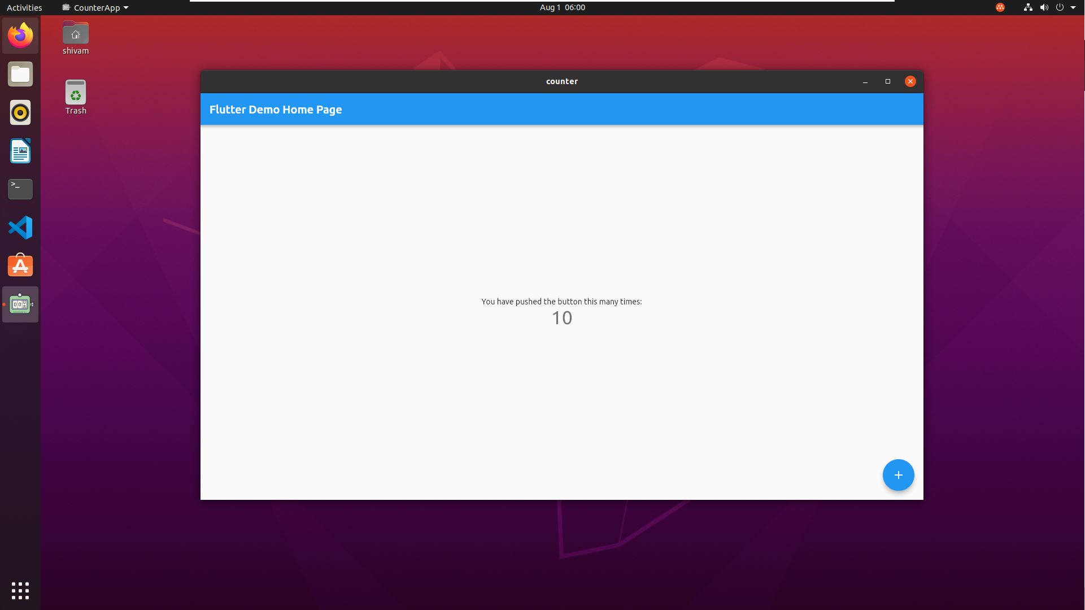1085x610 pixels.
Task: Open the CounterApp menu in top bar
Action: pos(95,7)
